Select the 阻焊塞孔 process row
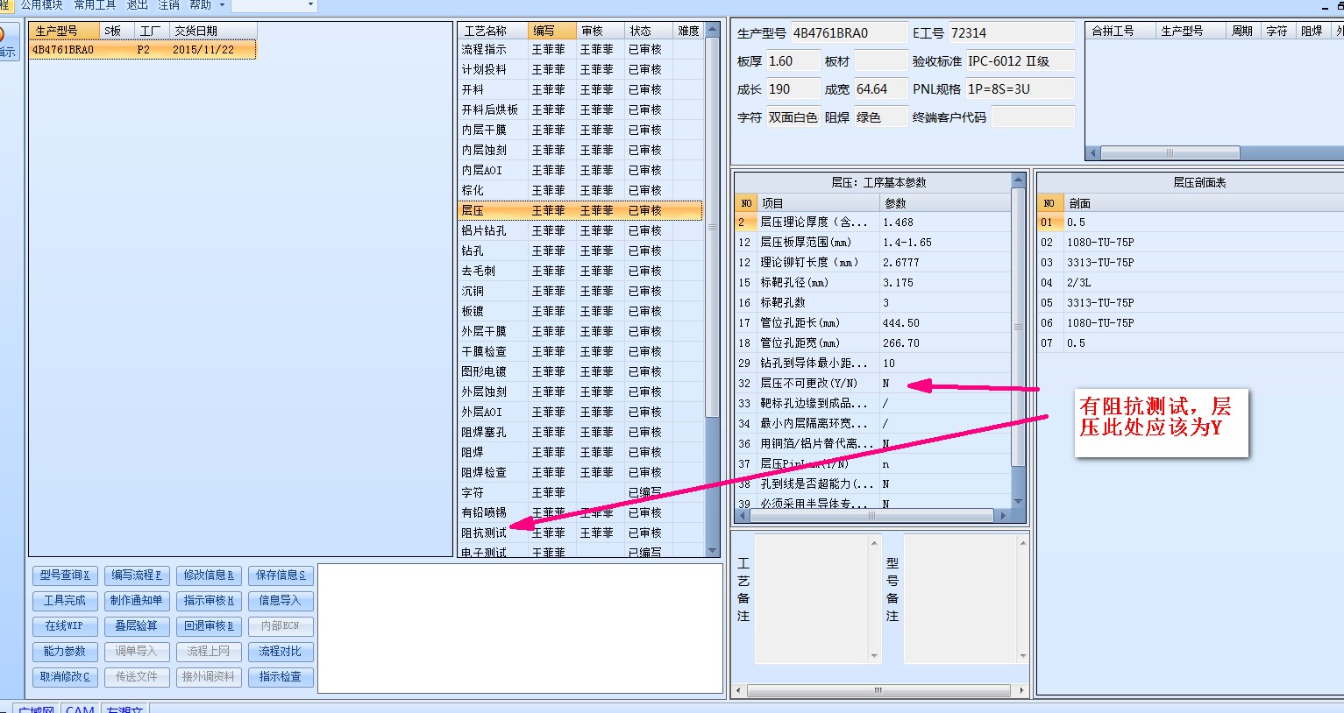 580,432
